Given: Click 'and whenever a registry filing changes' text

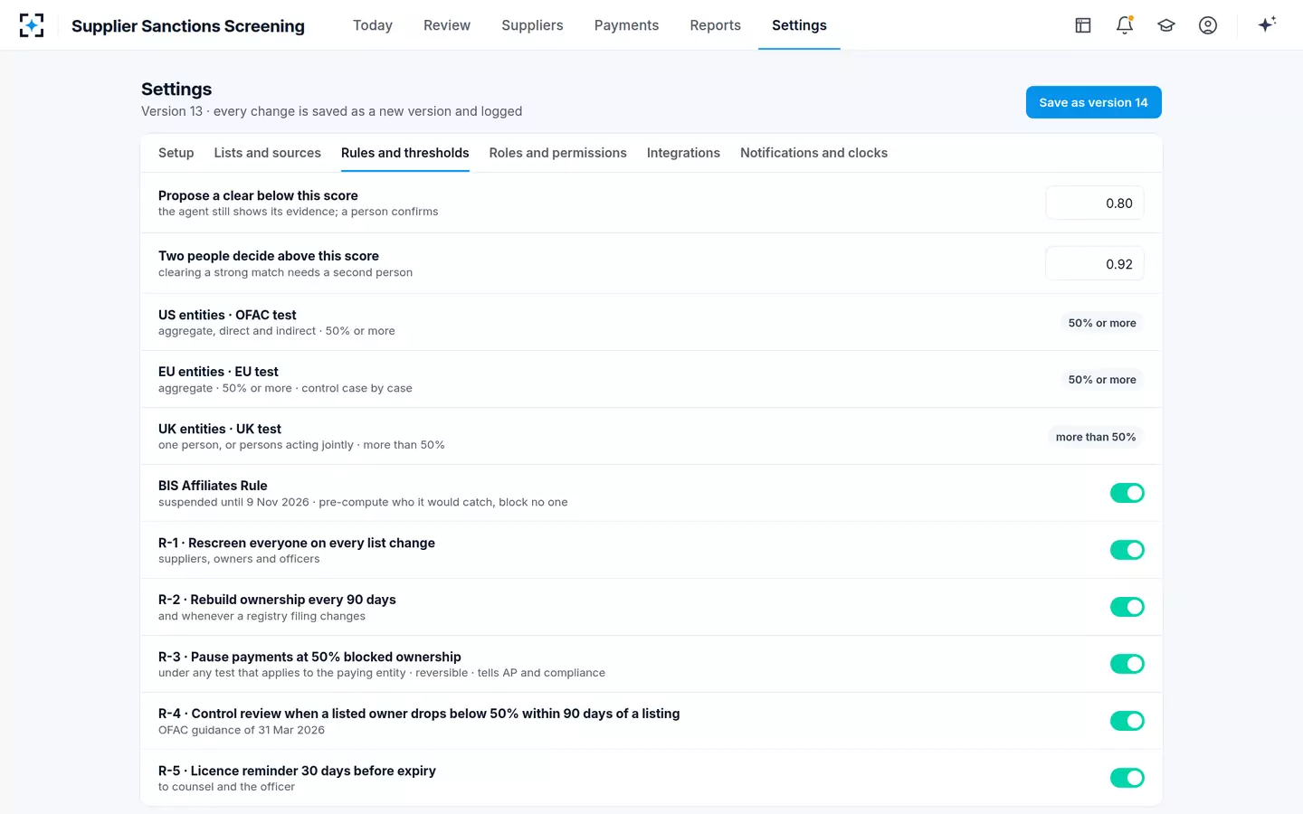Looking at the screenshot, I should coord(262,616).
